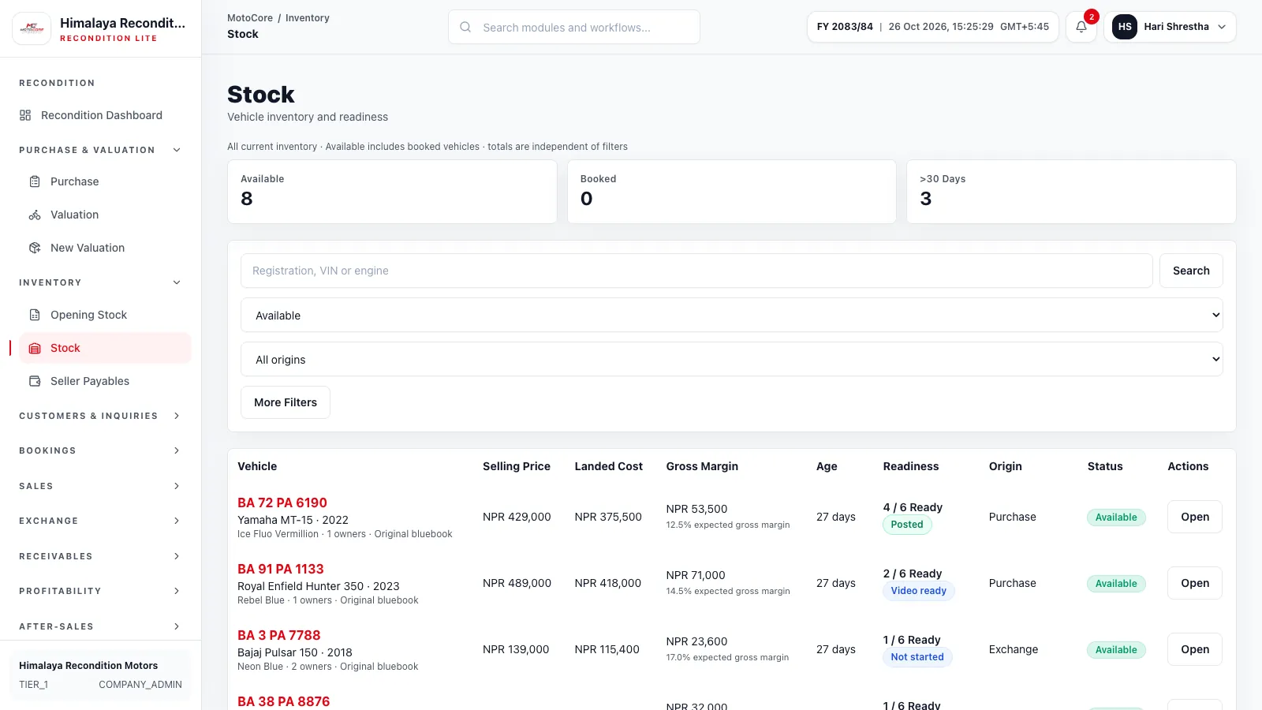Click the Seller Payables wallet icon
The height and width of the screenshot is (710, 1262).
click(x=35, y=381)
